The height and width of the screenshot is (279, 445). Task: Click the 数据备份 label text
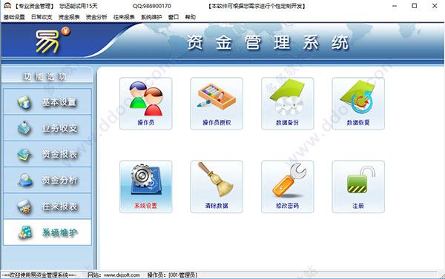[x=287, y=122]
